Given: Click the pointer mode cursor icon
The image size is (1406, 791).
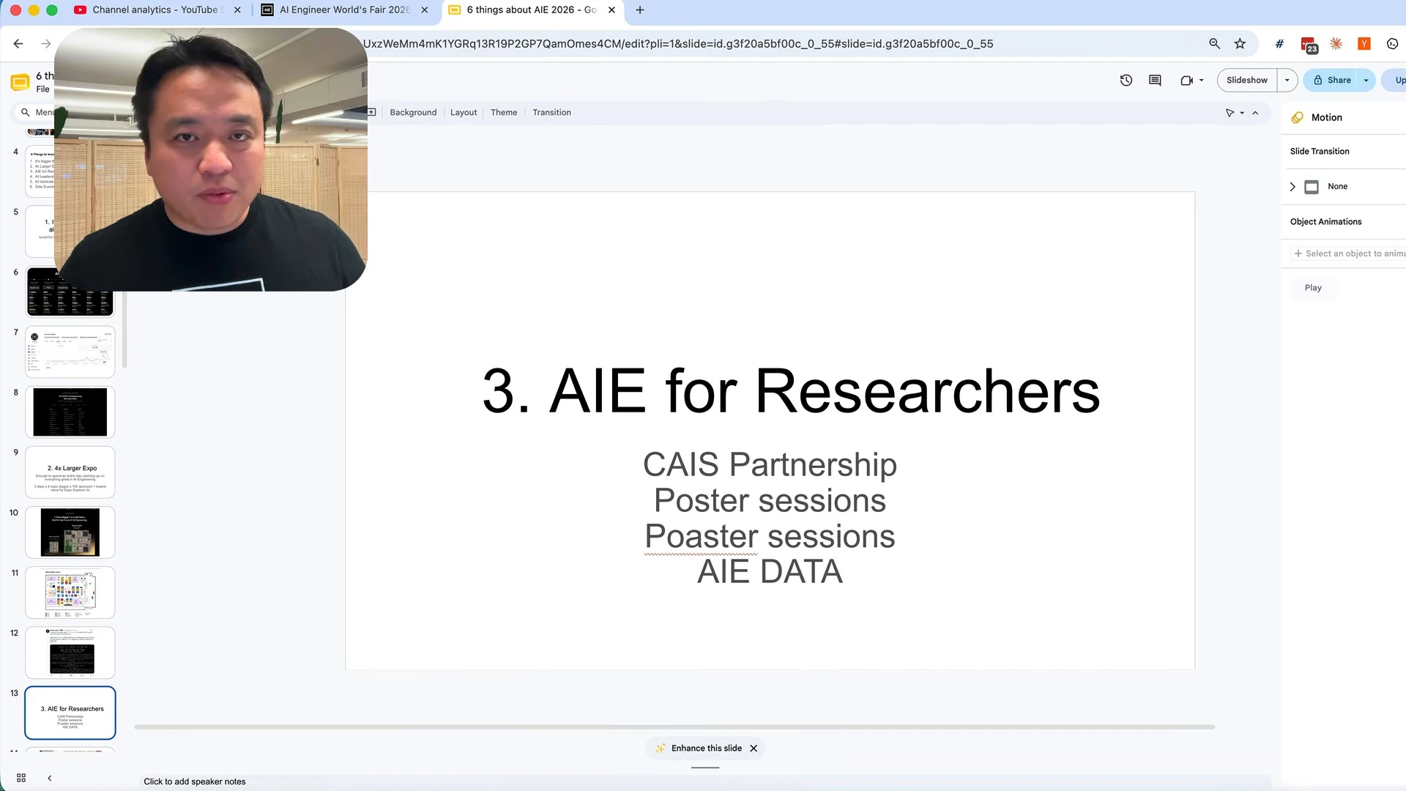Looking at the screenshot, I should coord(1230,113).
